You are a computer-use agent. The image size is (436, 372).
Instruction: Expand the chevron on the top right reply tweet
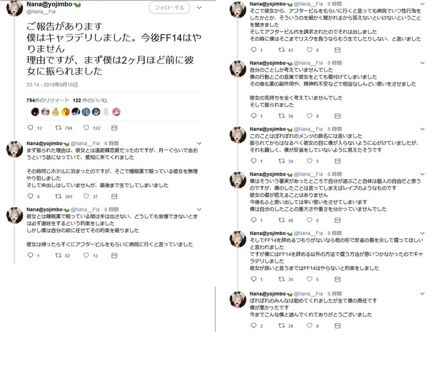pos(423,4)
